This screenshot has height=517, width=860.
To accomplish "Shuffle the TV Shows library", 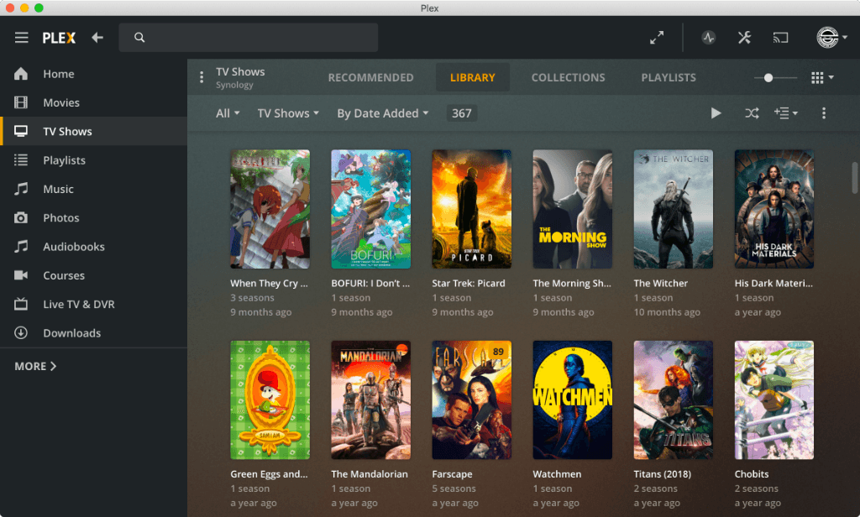I will tap(751, 113).
